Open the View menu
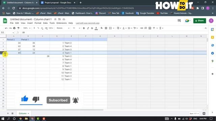216x121 pixels. pos(23,23)
